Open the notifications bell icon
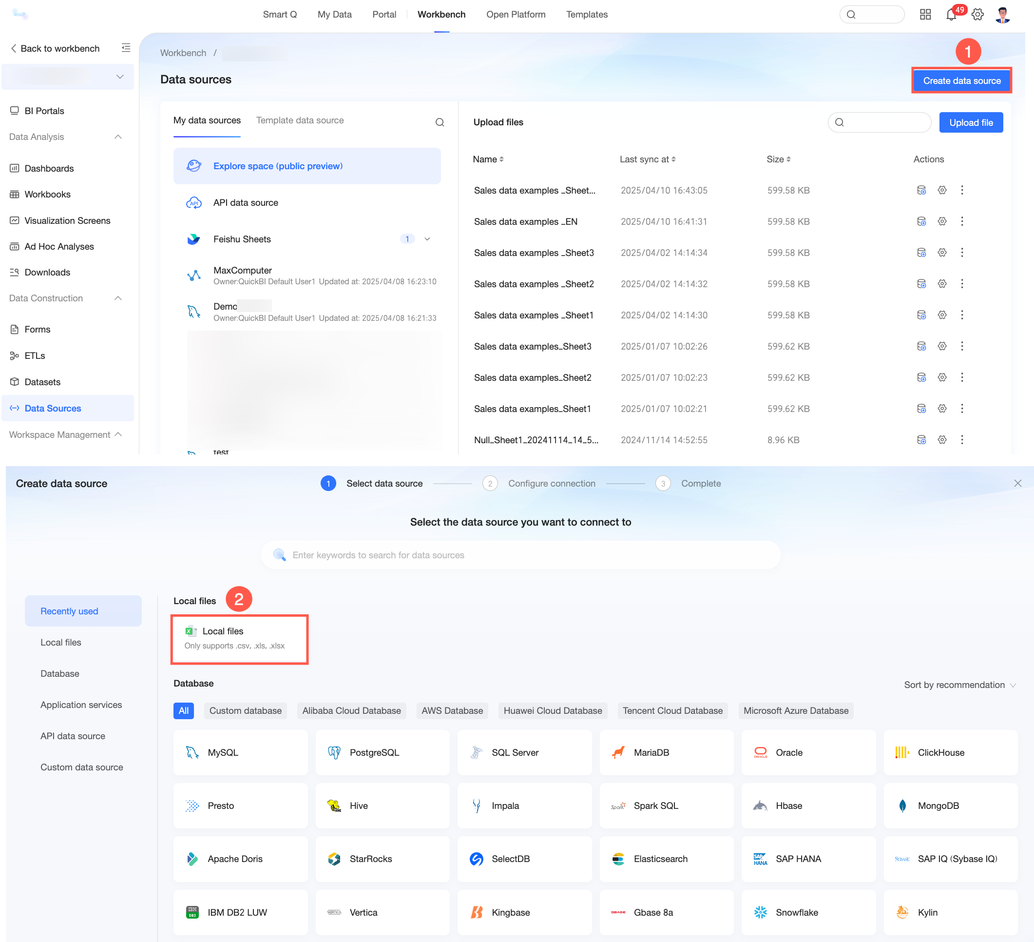 pyautogui.click(x=952, y=14)
